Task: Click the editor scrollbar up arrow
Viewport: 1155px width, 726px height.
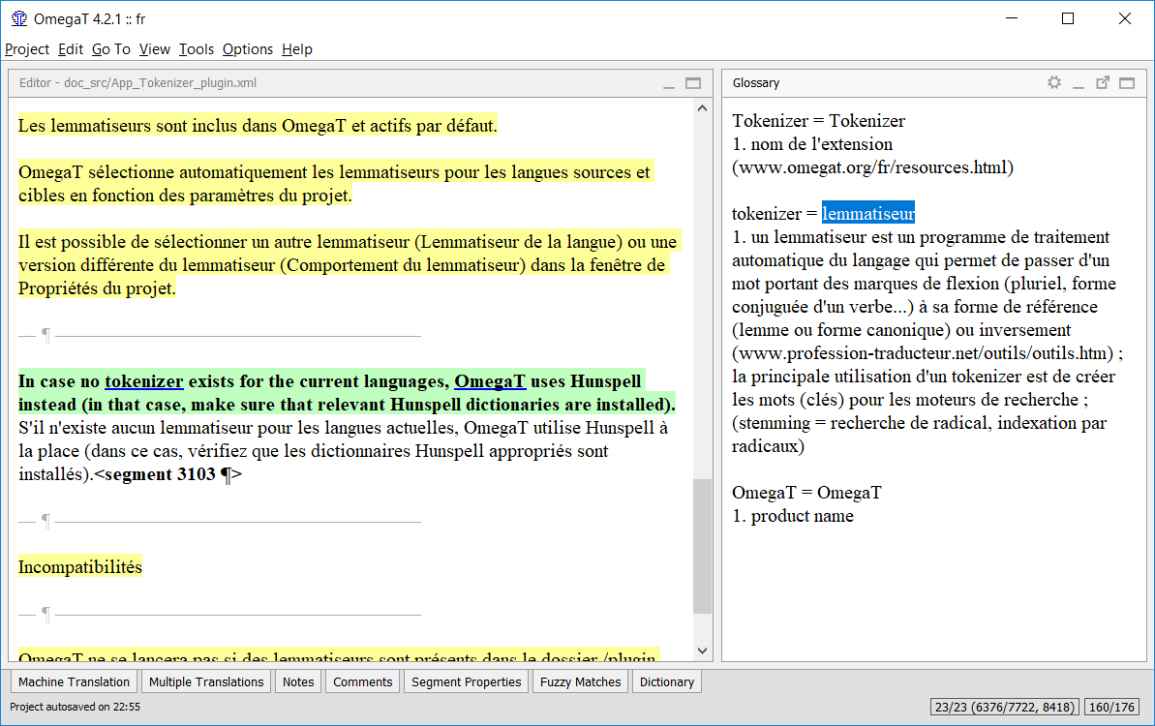Action: tap(702, 108)
